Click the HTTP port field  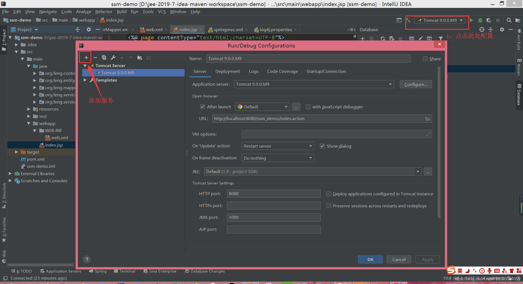click(274, 194)
